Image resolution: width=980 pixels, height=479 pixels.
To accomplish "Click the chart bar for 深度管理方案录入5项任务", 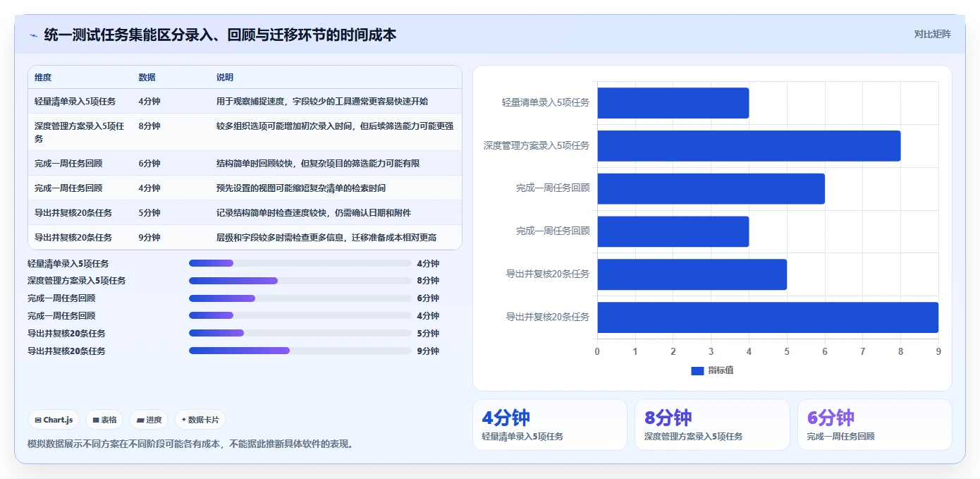I will (x=749, y=146).
